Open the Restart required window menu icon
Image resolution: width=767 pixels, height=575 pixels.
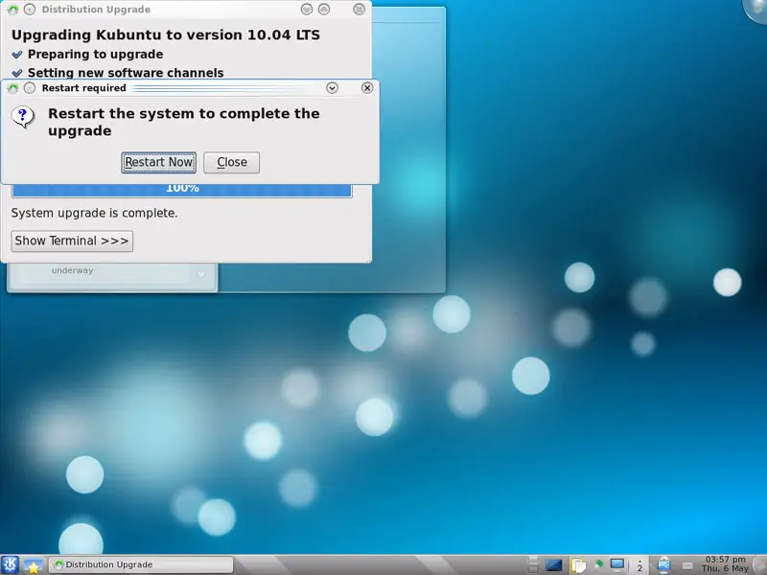13,88
